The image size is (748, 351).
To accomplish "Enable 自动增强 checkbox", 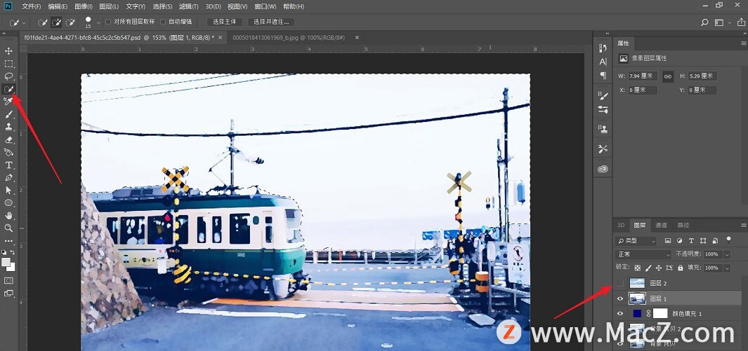I will [164, 22].
